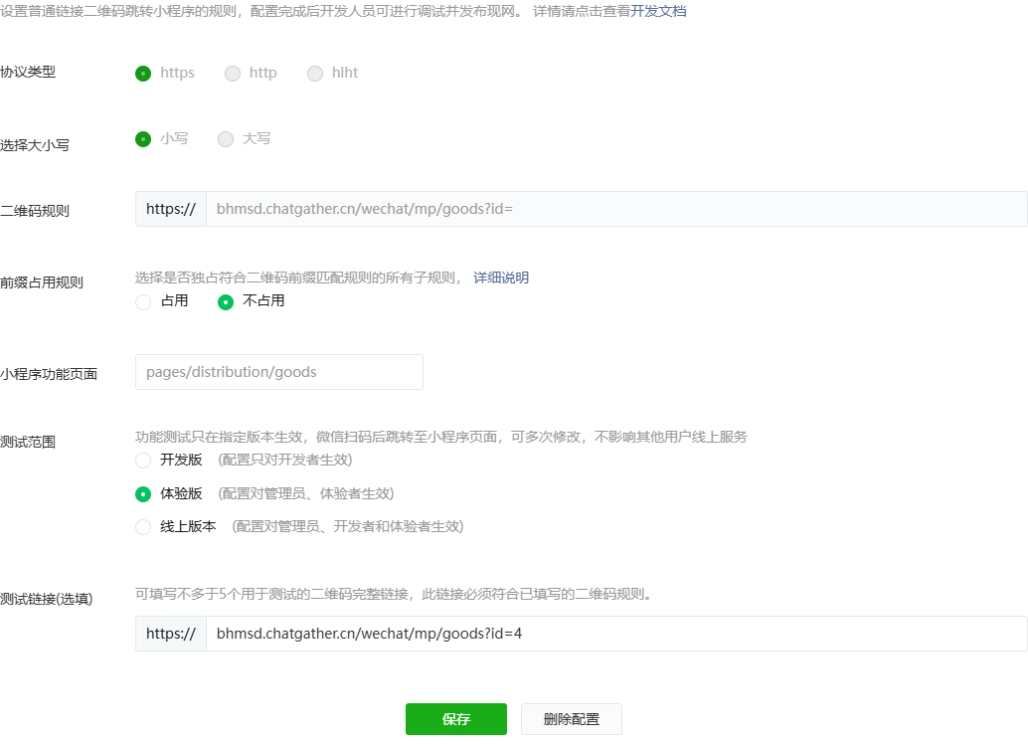Viewport: 1028px width, 745px height.
Task: Select 不占用 prefix option
Action: [x=226, y=301]
